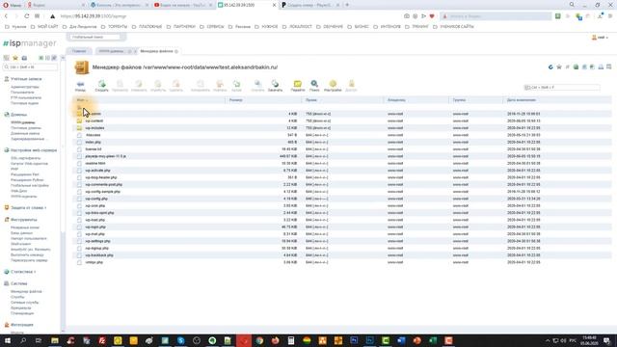
Task: Open Администраторы link in sidebar
Action: coord(25,87)
